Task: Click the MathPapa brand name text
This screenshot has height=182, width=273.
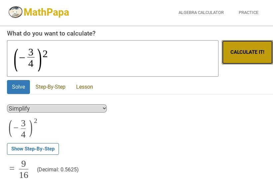Action: coord(46,12)
